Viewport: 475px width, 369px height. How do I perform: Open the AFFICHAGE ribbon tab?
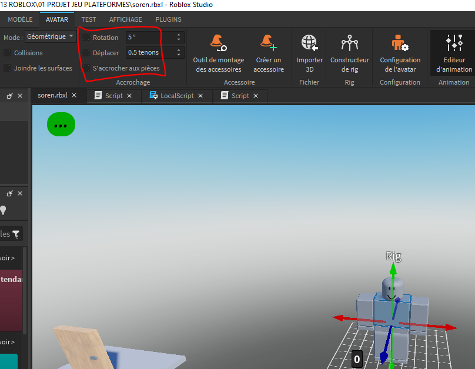(125, 19)
